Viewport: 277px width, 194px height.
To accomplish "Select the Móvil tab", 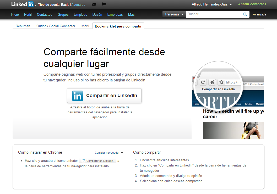I will (85, 26).
